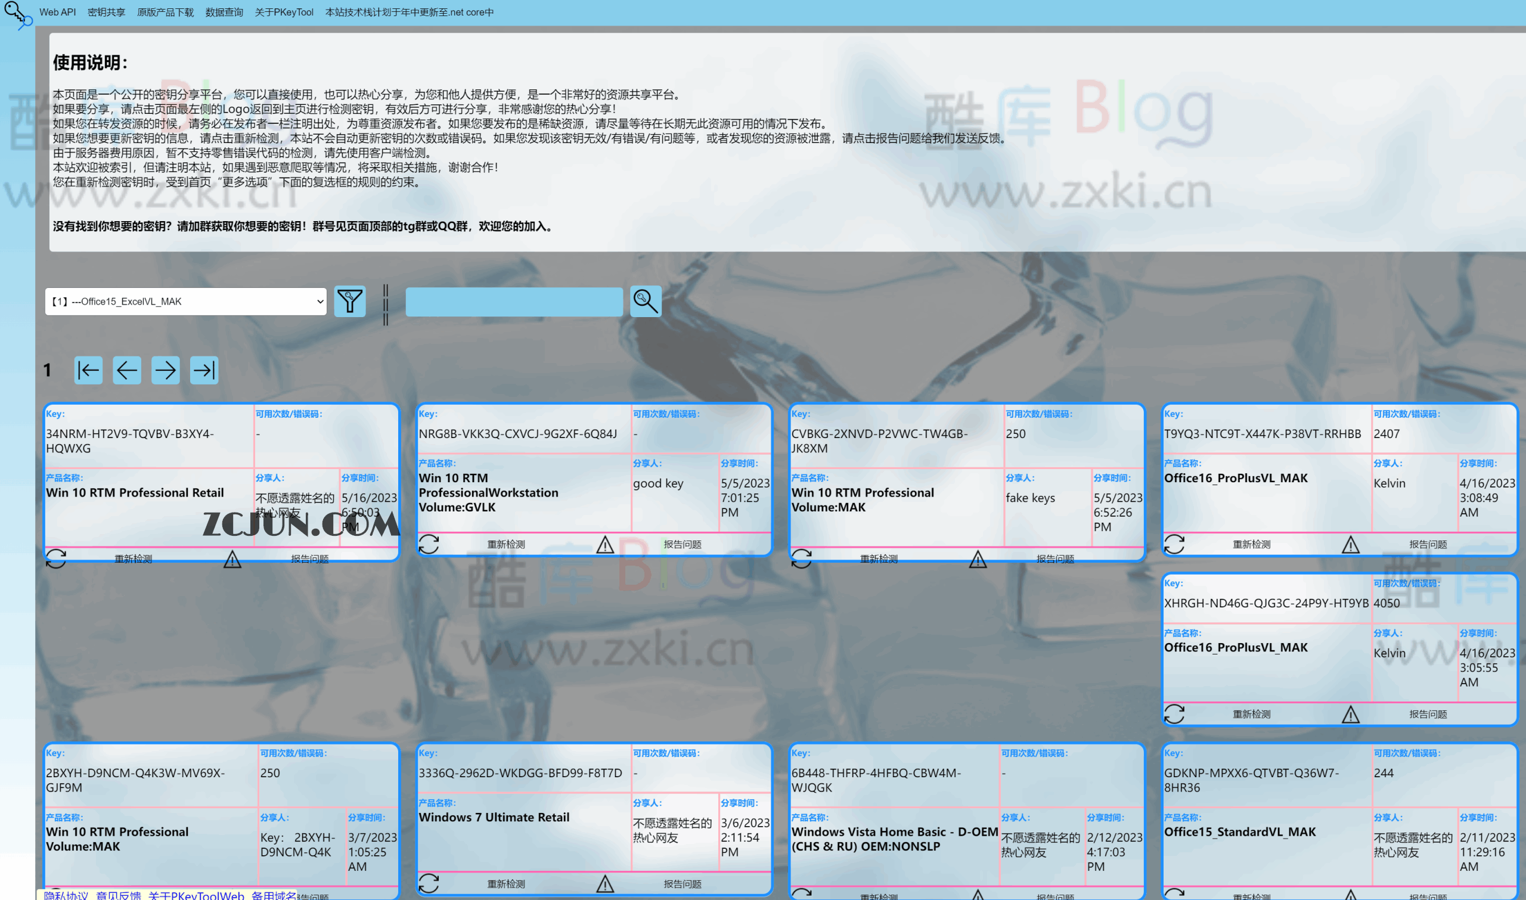Click refresh icon on T9YQ3-NTC9T card
This screenshot has height=900, width=1526.
[1174, 544]
